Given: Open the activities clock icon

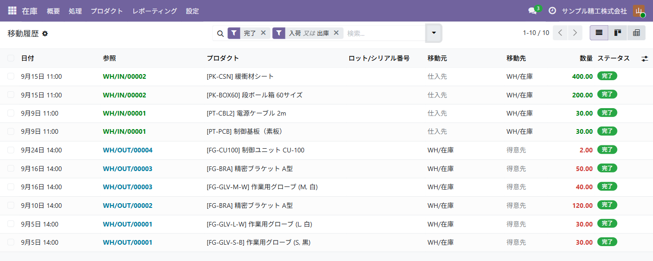Looking at the screenshot, I should (x=552, y=11).
